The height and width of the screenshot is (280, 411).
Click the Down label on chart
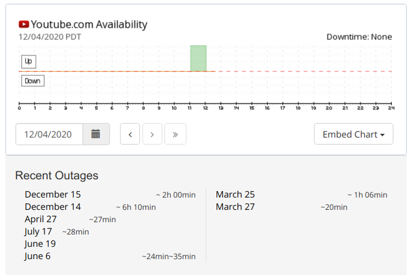[32, 81]
